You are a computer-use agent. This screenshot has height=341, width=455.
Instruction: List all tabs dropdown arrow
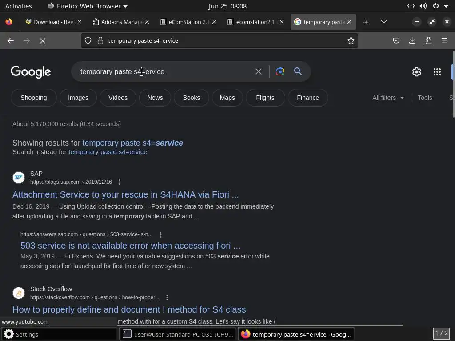pos(383,22)
